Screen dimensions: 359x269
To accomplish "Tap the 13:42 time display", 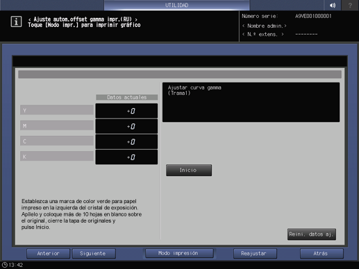I will click(16, 265).
